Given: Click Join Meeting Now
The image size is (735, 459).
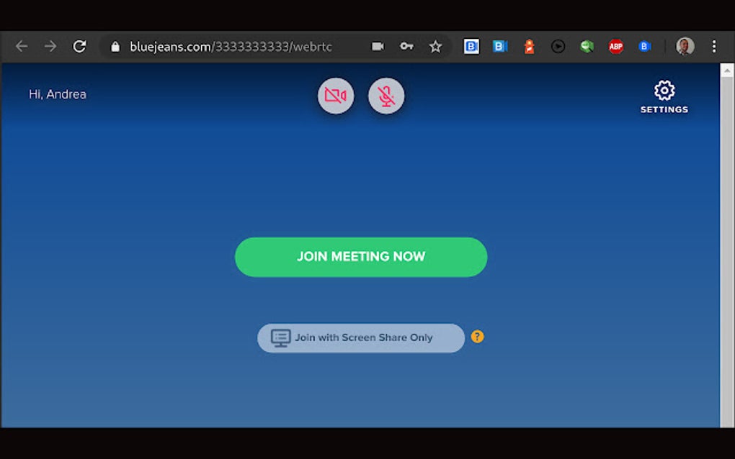Looking at the screenshot, I should [x=360, y=257].
